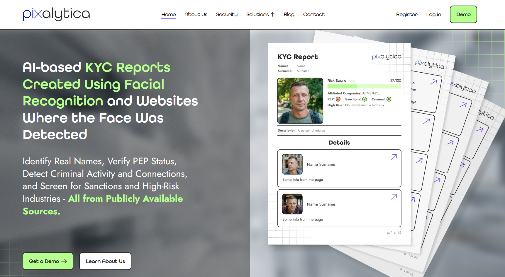Expand the Solutions dropdown menu

click(260, 14)
